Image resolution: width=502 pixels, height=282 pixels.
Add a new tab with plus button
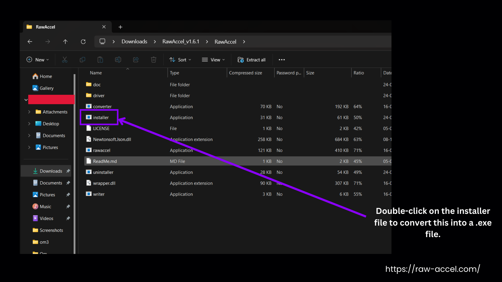pos(120,27)
